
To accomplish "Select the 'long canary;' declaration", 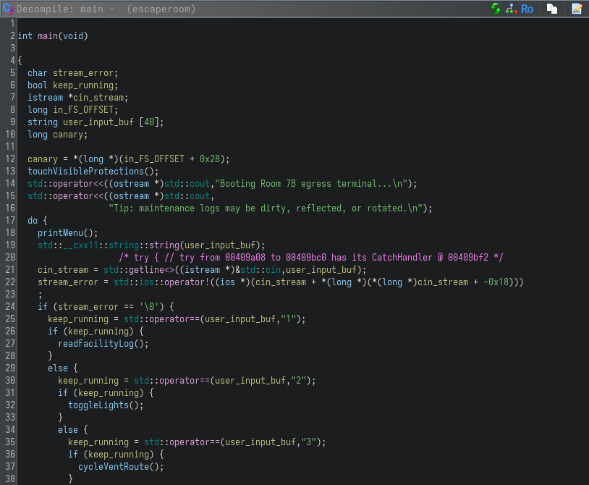I will [x=57, y=135].
